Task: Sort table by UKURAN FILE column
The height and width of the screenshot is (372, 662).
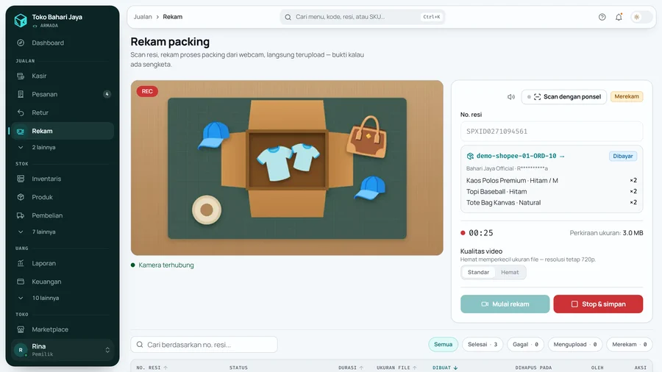Action: pyautogui.click(x=397, y=368)
